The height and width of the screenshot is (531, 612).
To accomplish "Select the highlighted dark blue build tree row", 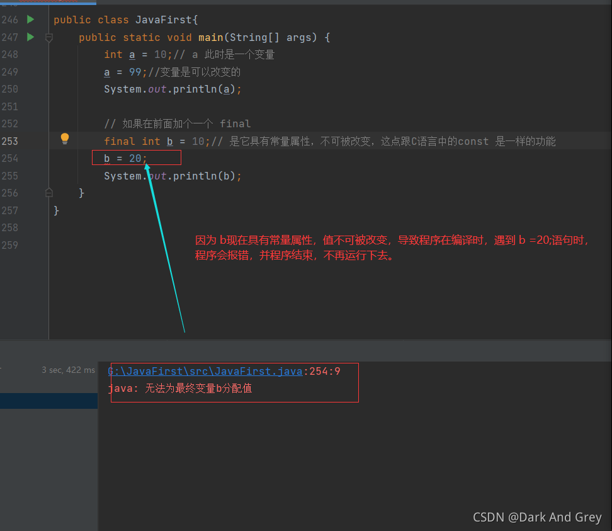I will pos(48,401).
